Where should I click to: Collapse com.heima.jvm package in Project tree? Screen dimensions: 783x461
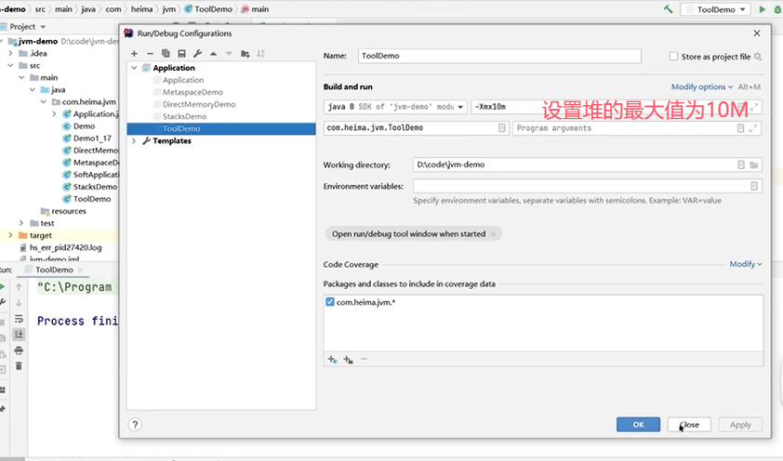44,102
